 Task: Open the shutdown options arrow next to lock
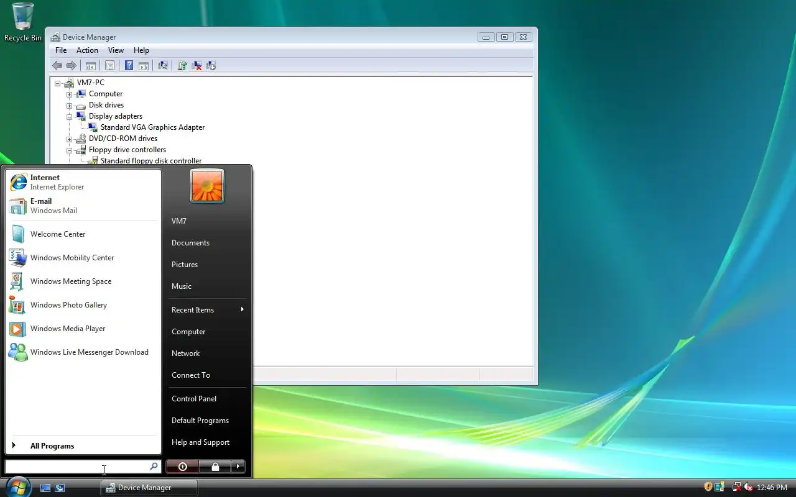[x=238, y=467]
